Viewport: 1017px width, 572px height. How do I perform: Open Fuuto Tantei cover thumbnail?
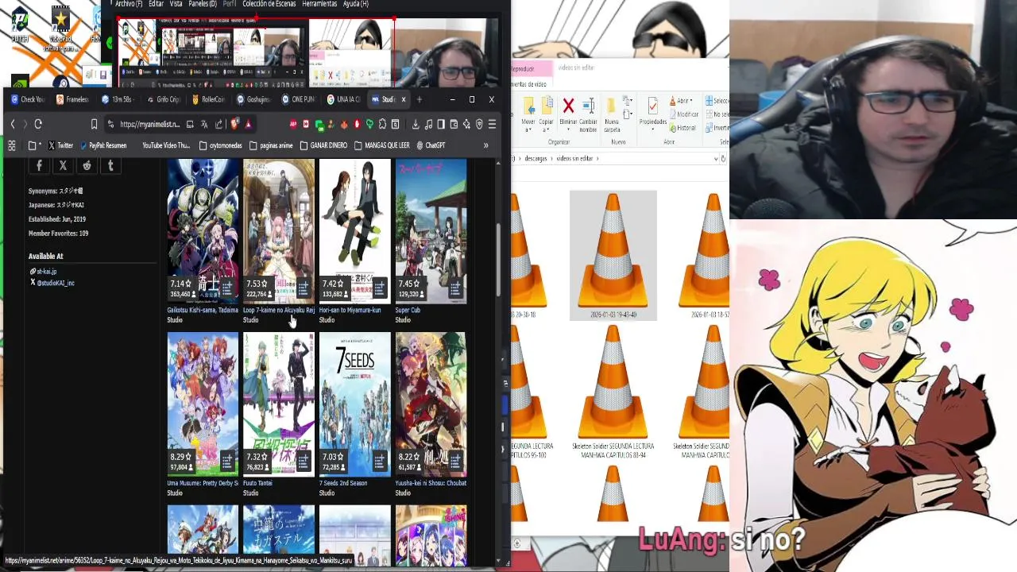[279, 404]
